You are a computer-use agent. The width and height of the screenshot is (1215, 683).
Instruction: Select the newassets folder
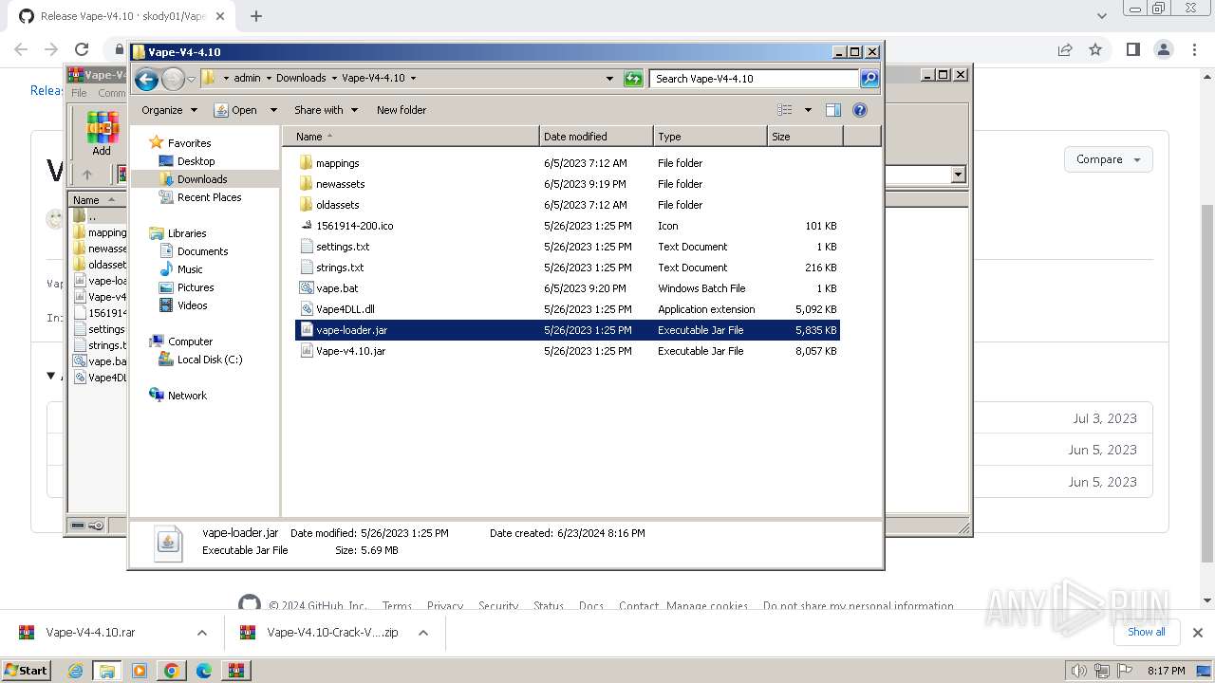click(x=340, y=184)
